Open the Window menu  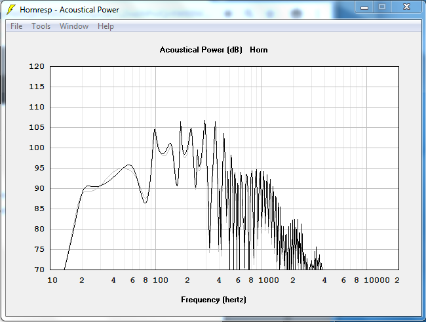click(x=74, y=26)
